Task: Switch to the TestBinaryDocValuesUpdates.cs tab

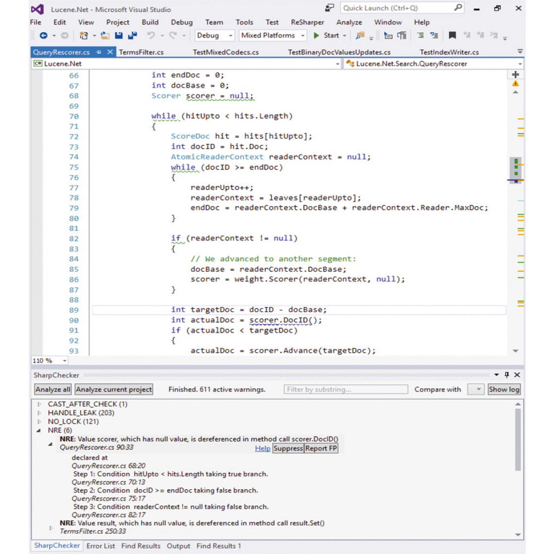Action: coord(339,52)
